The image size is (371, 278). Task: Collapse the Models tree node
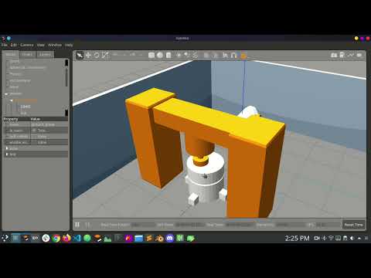point(6,94)
